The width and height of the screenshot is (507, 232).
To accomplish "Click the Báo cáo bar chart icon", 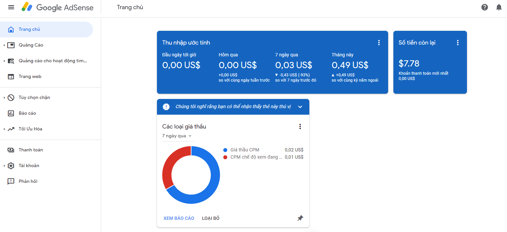I will (11, 113).
